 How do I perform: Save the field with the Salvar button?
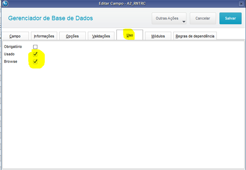point(230,18)
